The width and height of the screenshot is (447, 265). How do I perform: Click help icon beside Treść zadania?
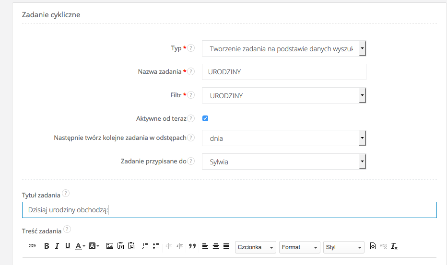(67, 229)
